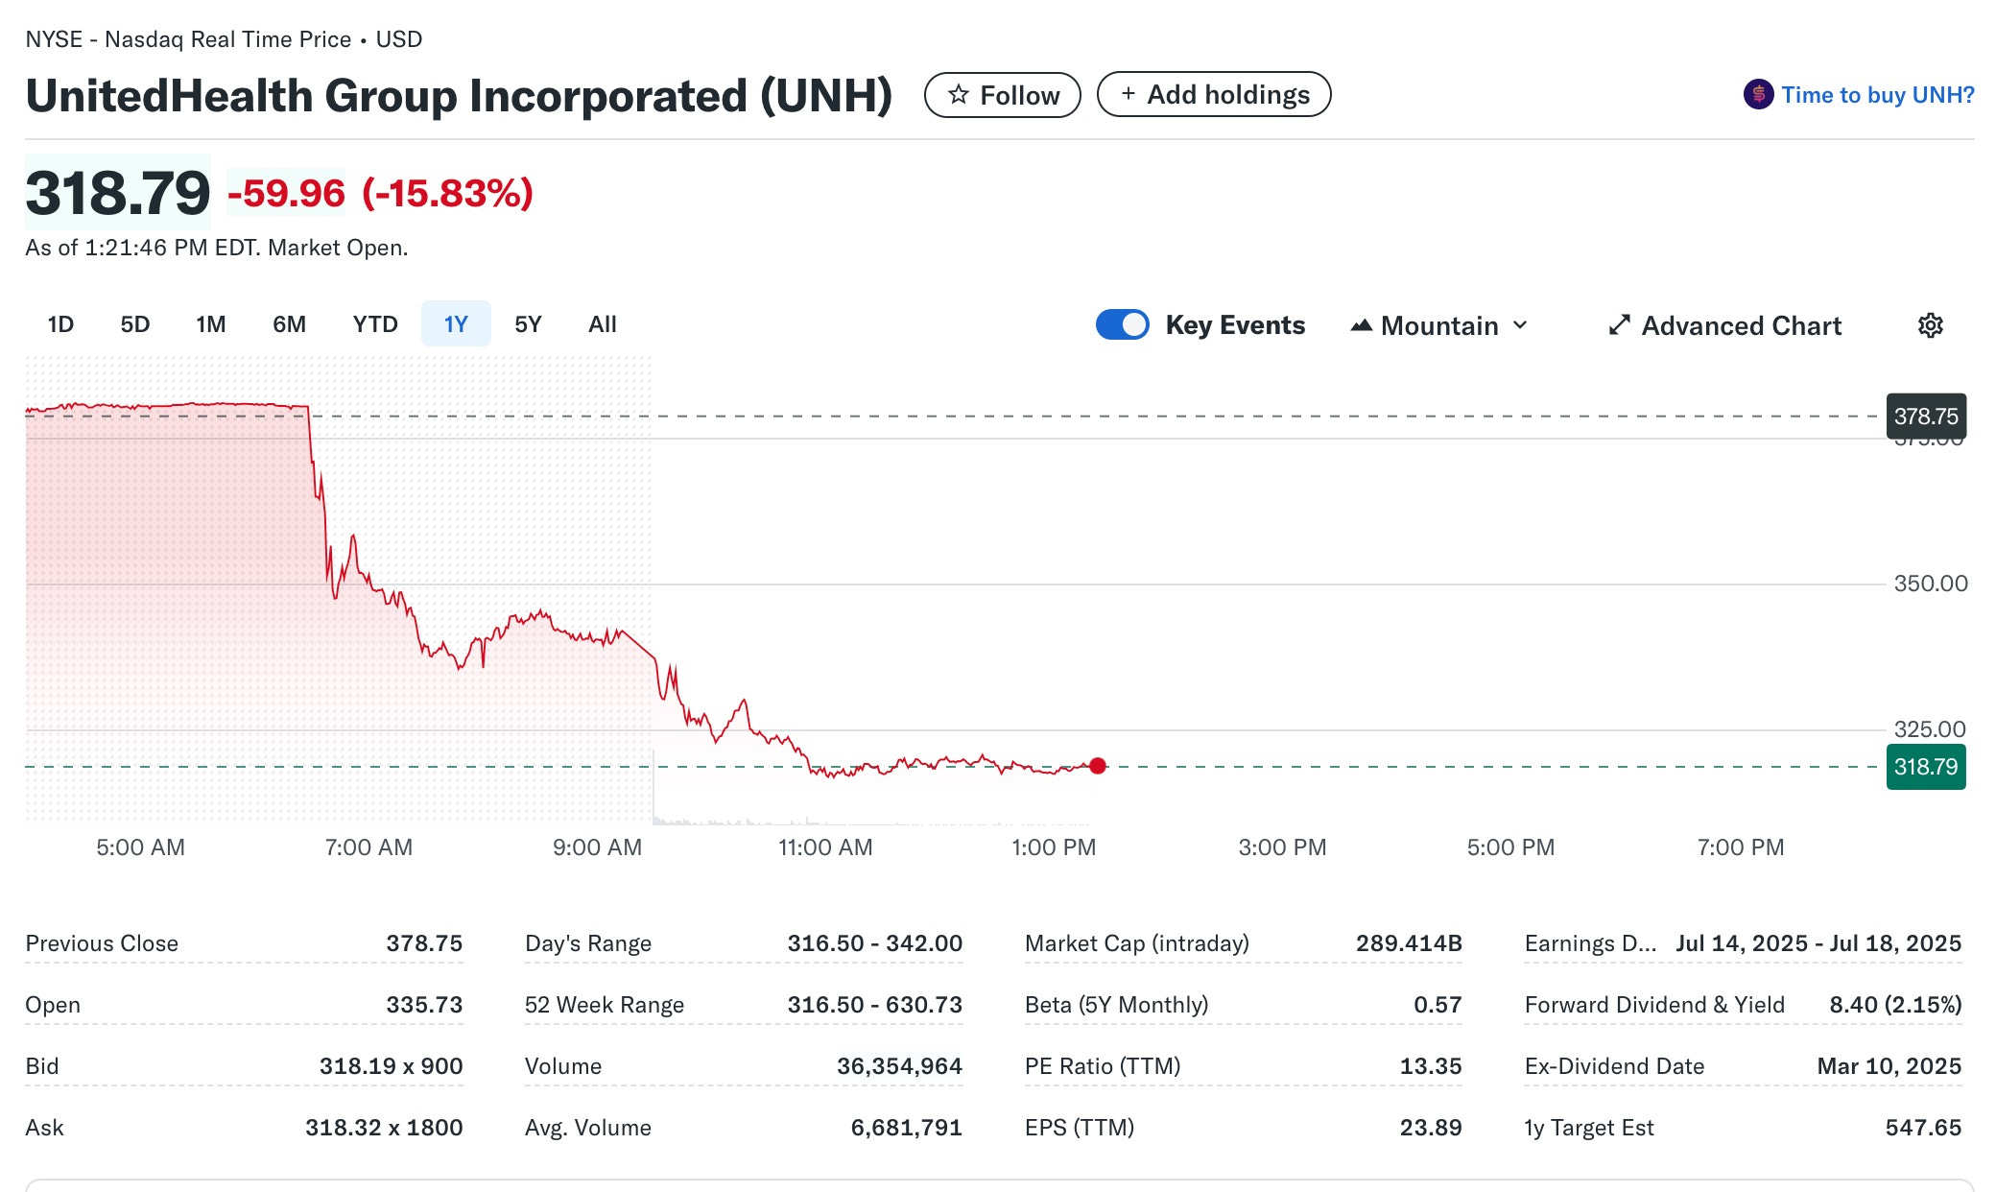Select the 5D time range tab
The image size is (1996, 1192).
(135, 324)
